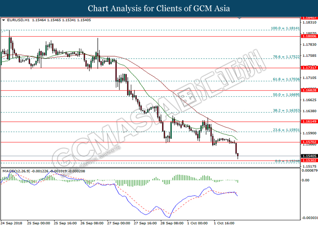Click the MACD(12,26,9) indicator label

[x=16, y=171]
